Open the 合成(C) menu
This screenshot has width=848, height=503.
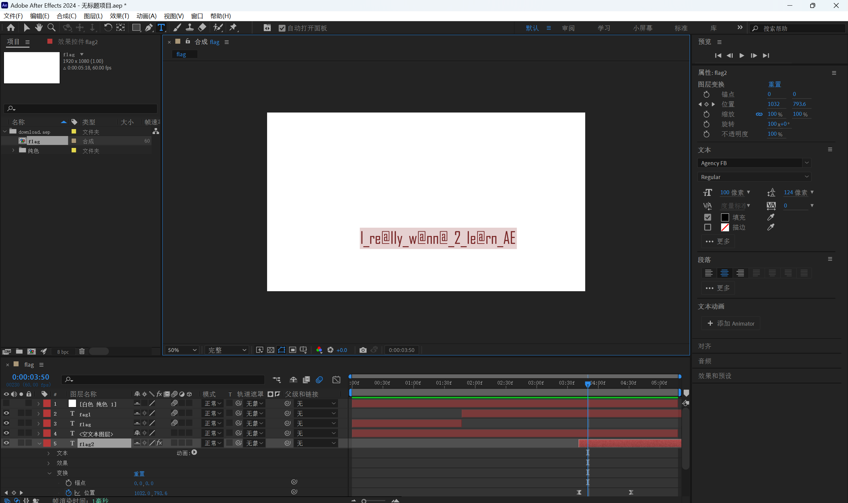[67, 16]
